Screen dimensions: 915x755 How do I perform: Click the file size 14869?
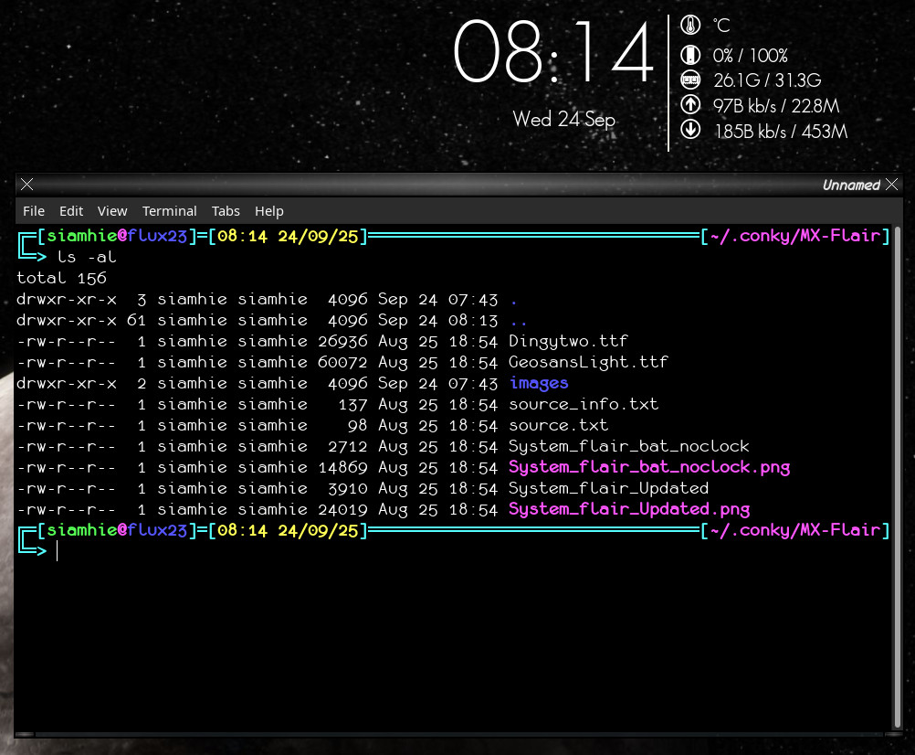pyautogui.click(x=342, y=467)
